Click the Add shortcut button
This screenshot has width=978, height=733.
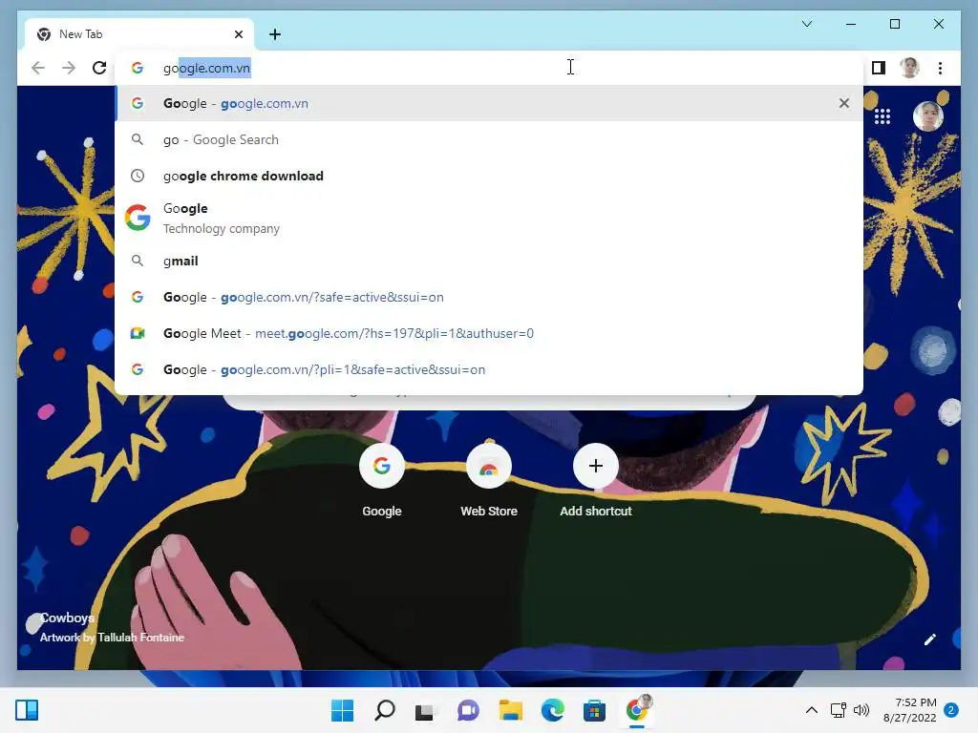pos(596,481)
